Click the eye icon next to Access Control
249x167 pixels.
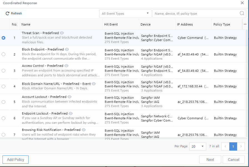(66, 66)
